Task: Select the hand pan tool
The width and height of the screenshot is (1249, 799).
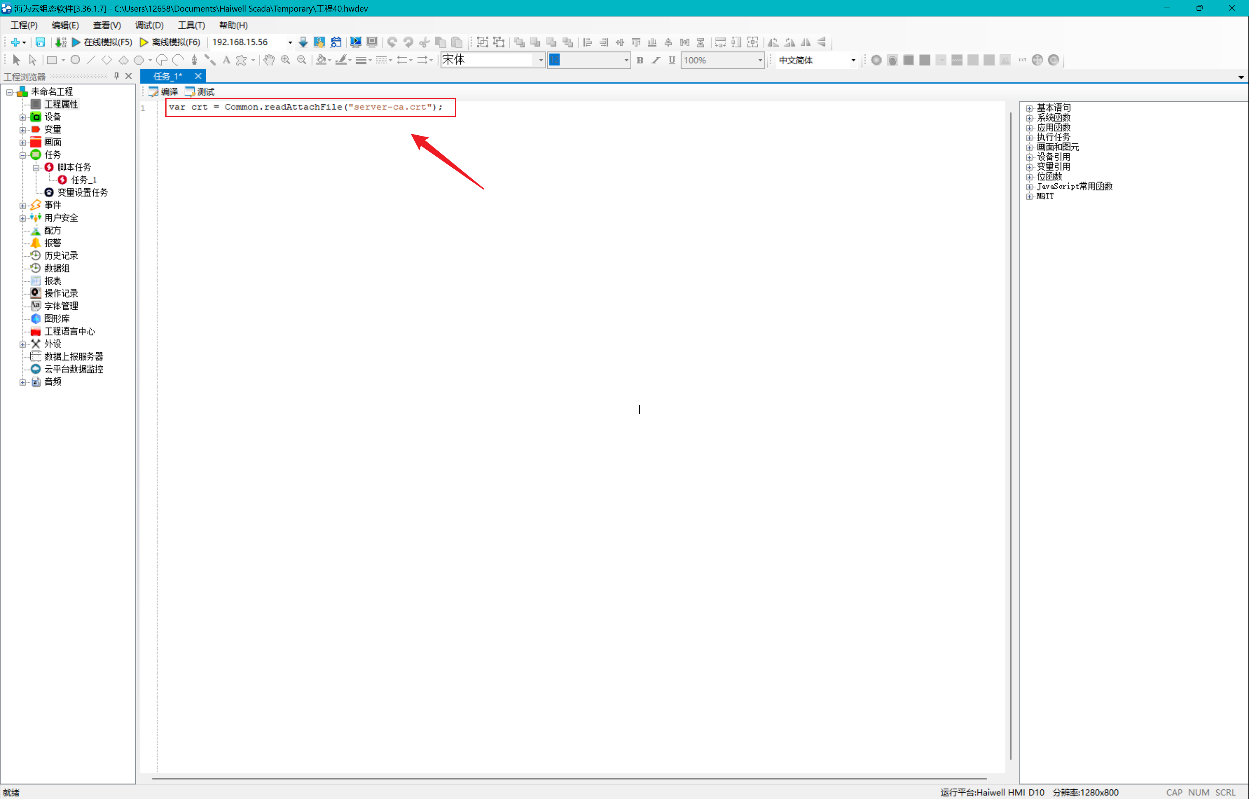Action: (x=269, y=60)
